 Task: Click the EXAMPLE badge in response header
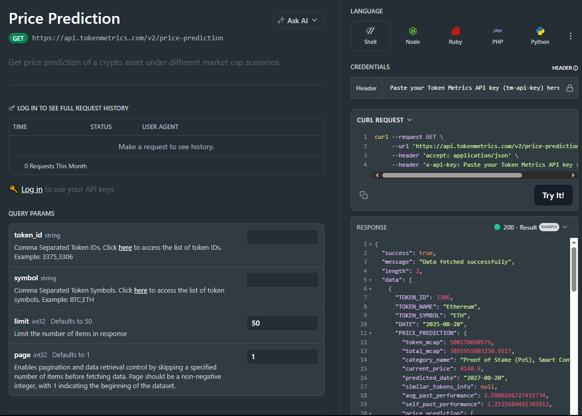[x=549, y=227]
